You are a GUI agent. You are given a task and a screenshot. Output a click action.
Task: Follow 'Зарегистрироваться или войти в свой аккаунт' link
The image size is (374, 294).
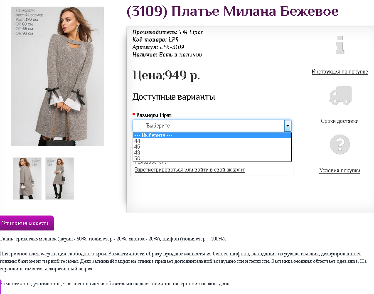click(189, 169)
